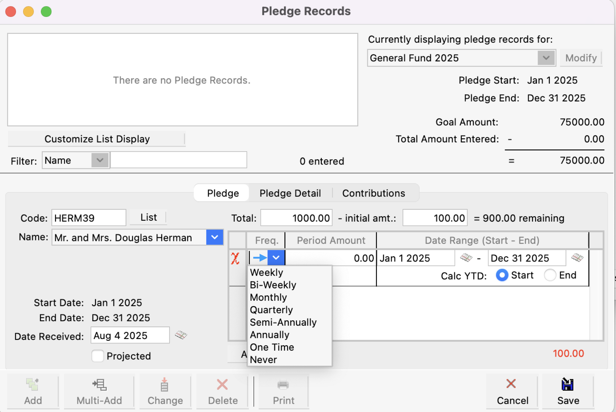Select the Calc YTD End radio button

coord(550,275)
